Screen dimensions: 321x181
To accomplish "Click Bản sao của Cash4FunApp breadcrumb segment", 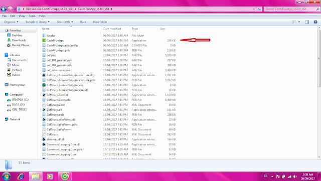I will click(49, 9).
